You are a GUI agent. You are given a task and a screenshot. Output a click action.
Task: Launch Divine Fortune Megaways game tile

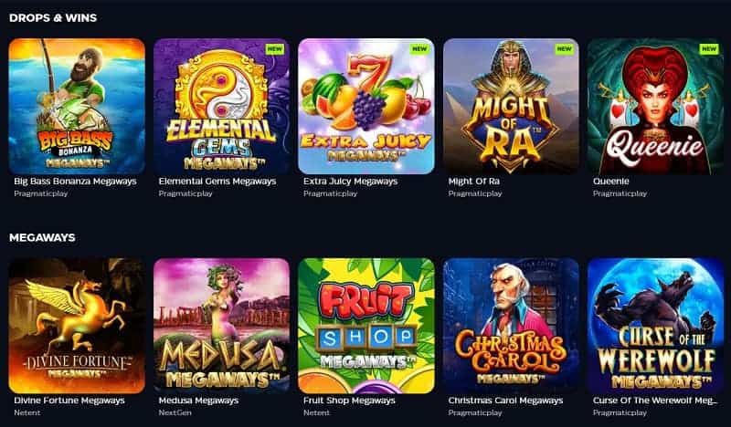pyautogui.click(x=77, y=326)
